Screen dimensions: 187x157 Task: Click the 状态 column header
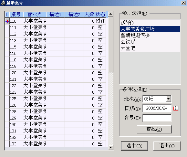(x=100, y=15)
